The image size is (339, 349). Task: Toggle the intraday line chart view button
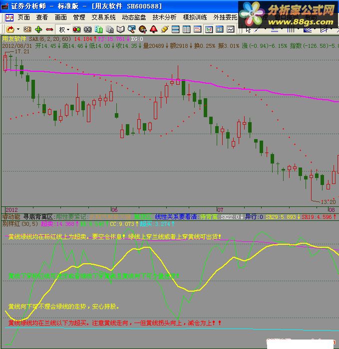231,29
